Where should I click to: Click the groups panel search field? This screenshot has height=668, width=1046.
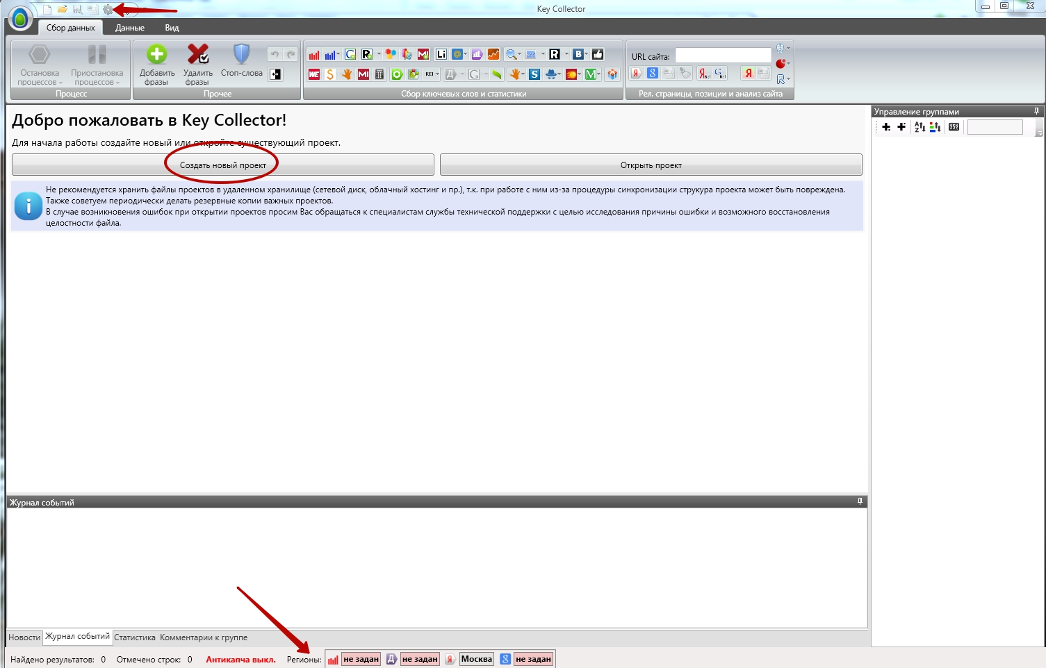[995, 127]
